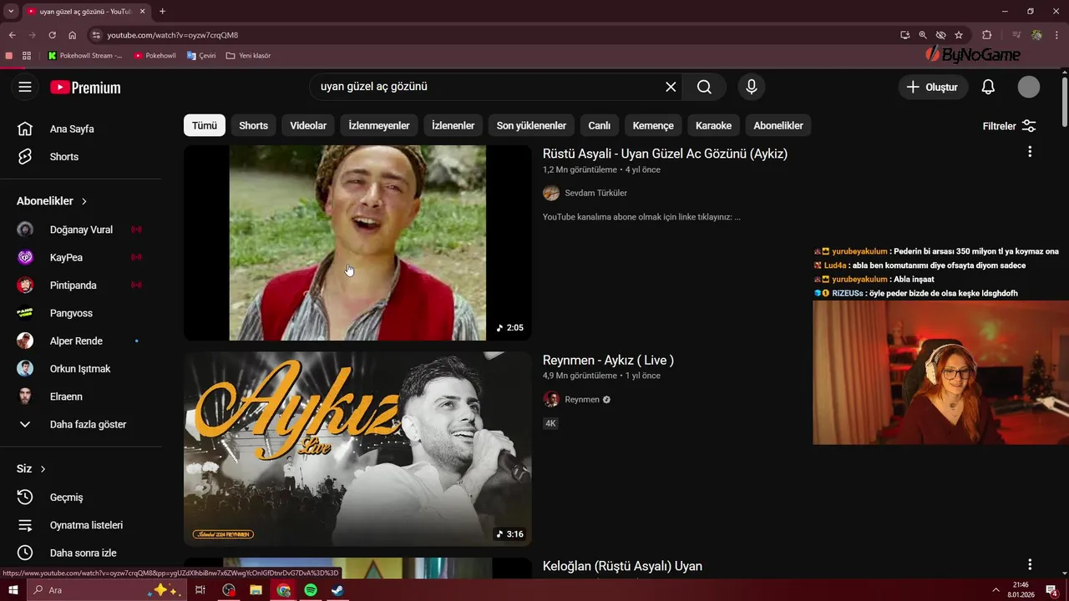Open Oynatma listeleri playlists

tap(86, 525)
